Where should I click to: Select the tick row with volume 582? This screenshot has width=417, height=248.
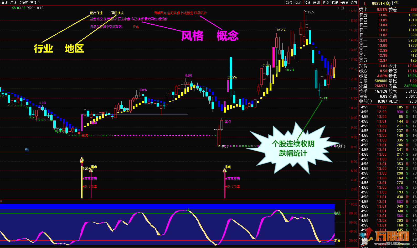(388, 202)
